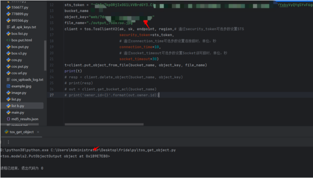Screen dimensions: 313x178
Task: Click Python icon on the tos_get_object run tab
Action: (6, 132)
